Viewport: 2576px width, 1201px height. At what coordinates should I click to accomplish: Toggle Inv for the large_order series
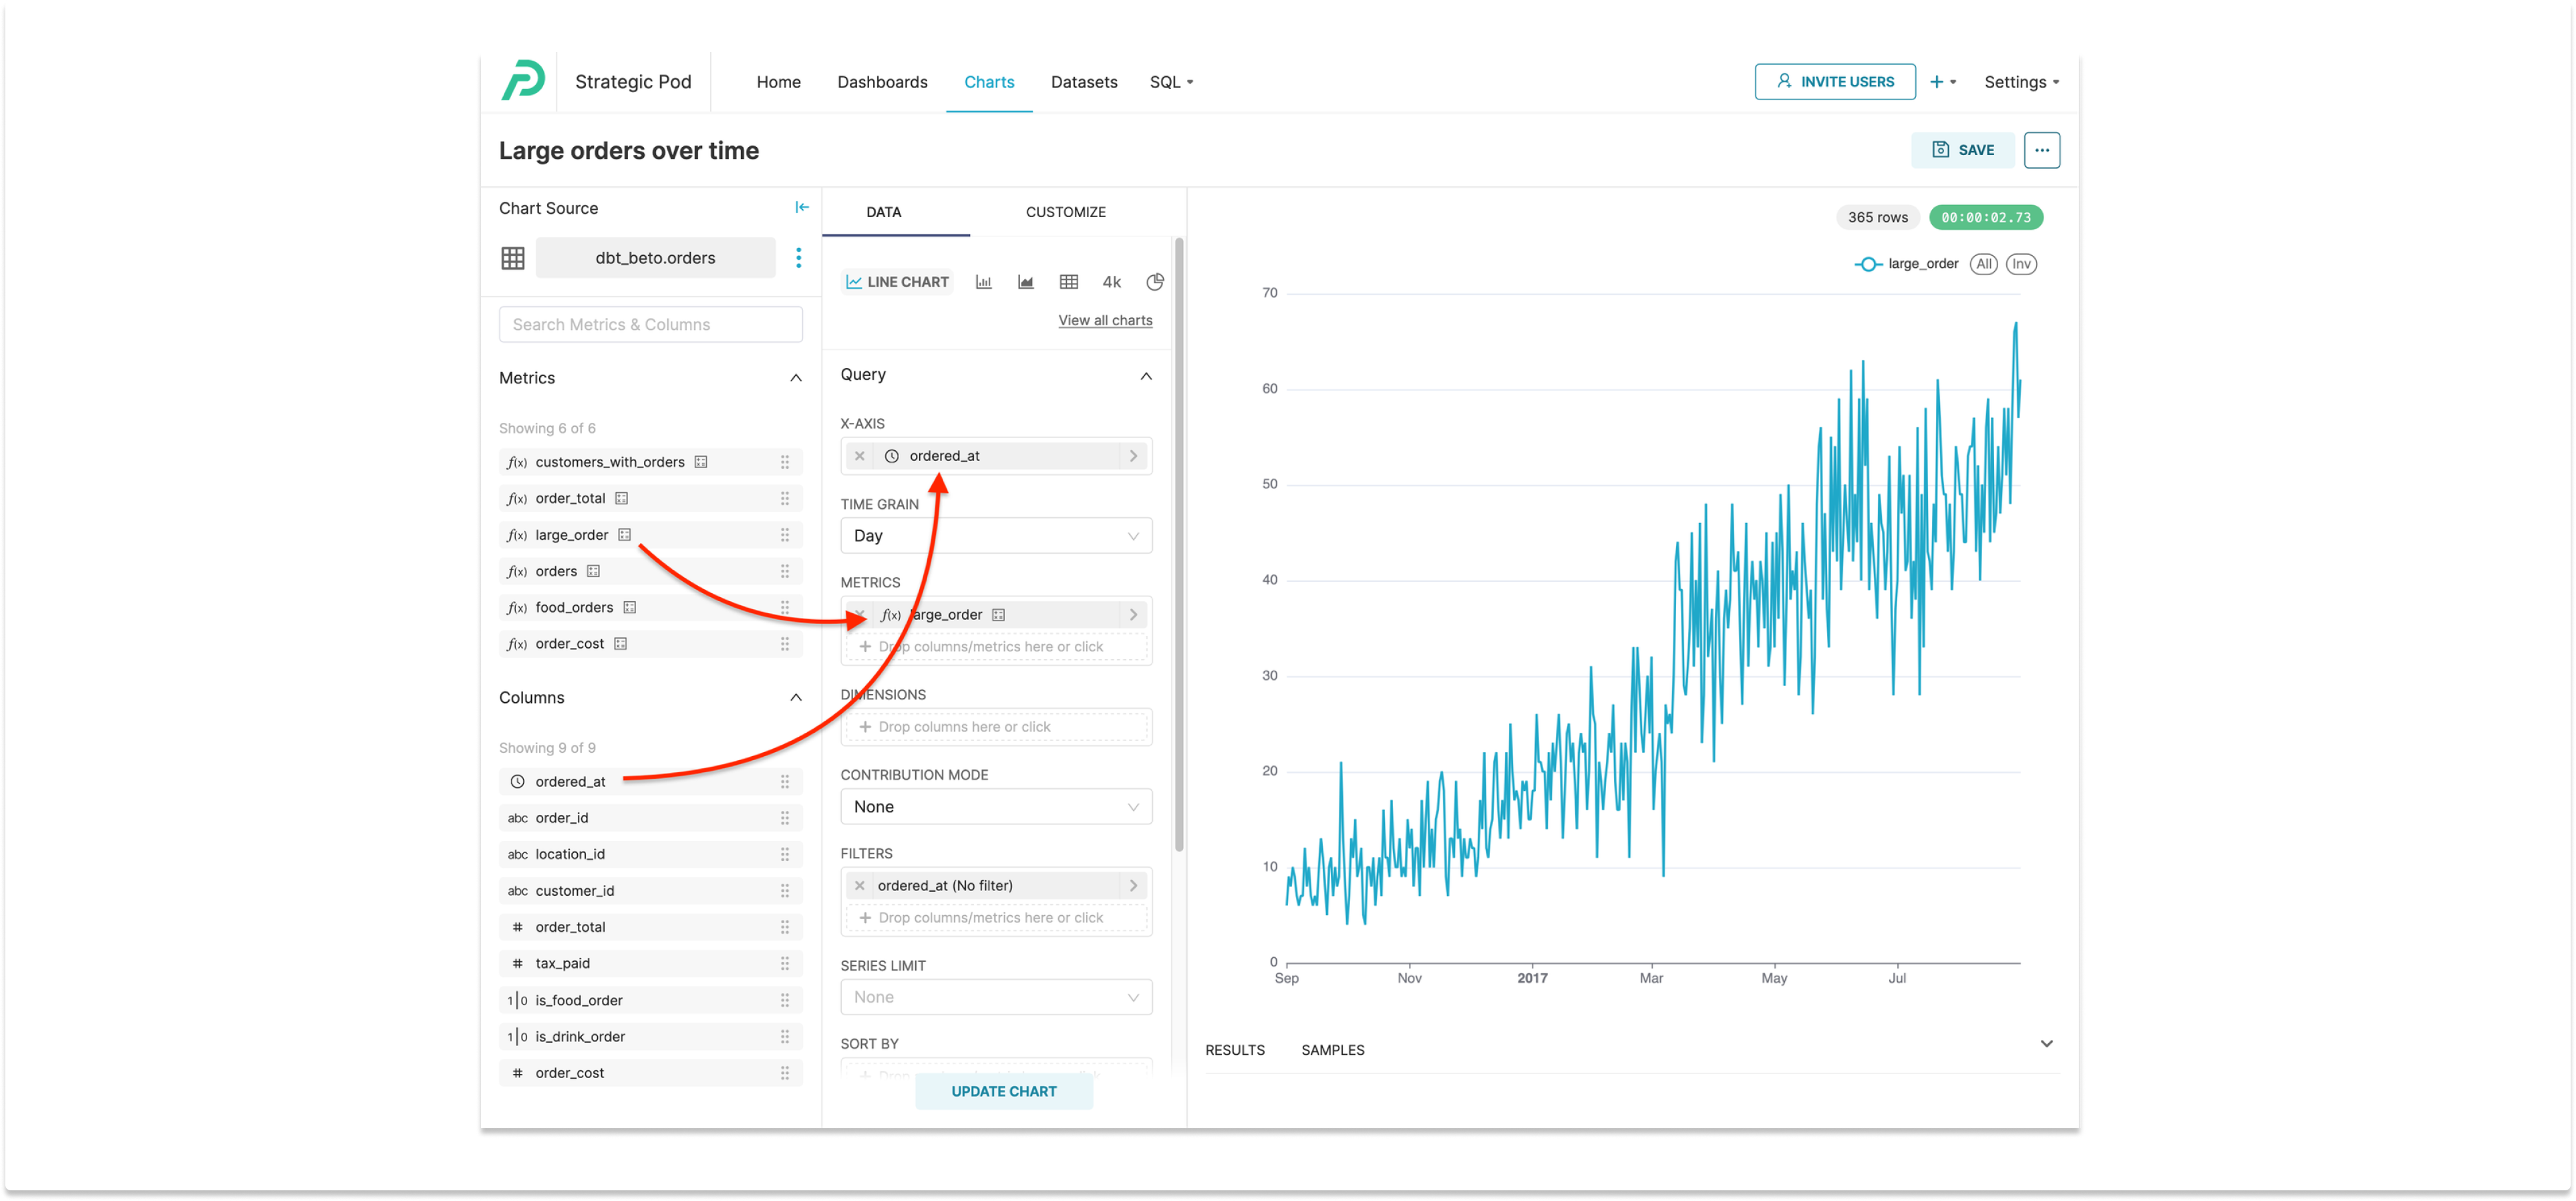2021,263
